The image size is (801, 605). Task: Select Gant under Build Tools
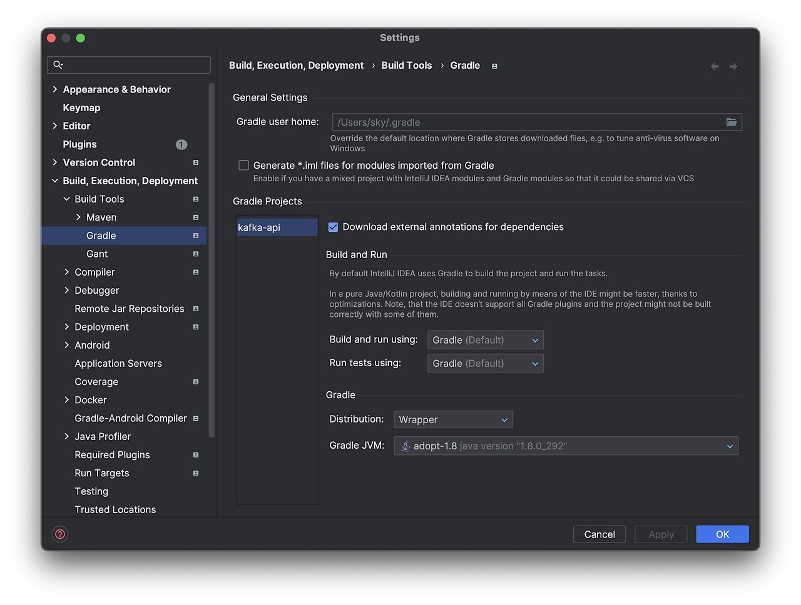97,254
